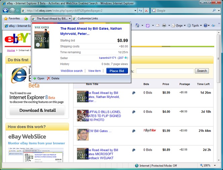Click the Home breadcrumb link
Screen dimensions: 223x170
pyautogui.click(x=11, y=50)
